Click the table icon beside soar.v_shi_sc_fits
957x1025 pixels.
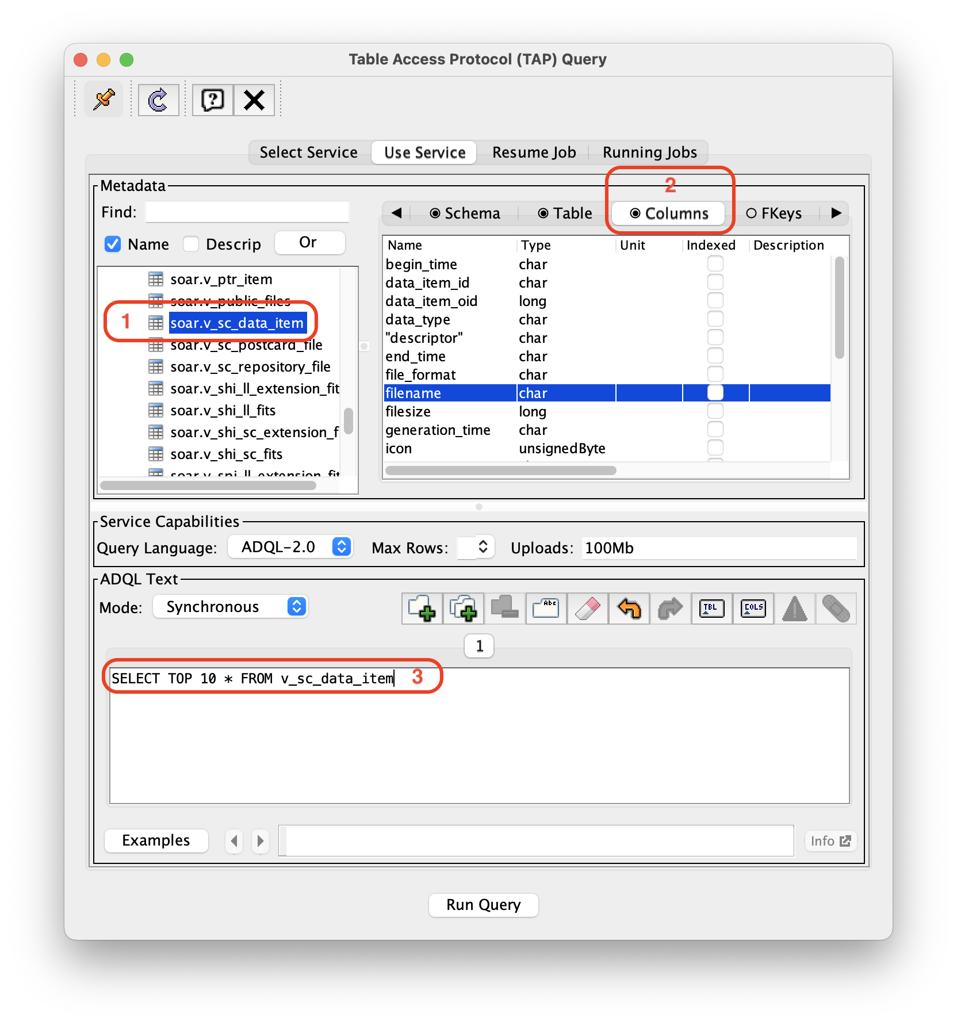(156, 454)
